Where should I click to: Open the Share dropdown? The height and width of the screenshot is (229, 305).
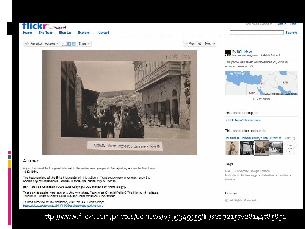tap(84, 44)
